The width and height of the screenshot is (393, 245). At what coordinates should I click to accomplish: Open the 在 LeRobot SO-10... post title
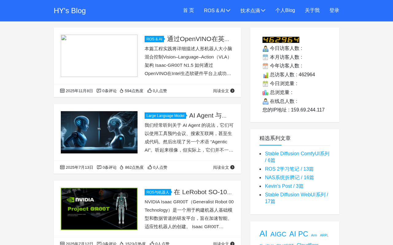(x=203, y=192)
